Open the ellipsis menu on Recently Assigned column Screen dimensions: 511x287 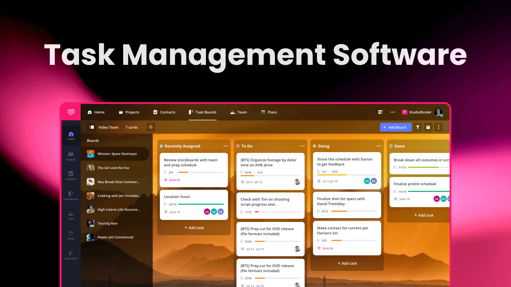(x=225, y=146)
